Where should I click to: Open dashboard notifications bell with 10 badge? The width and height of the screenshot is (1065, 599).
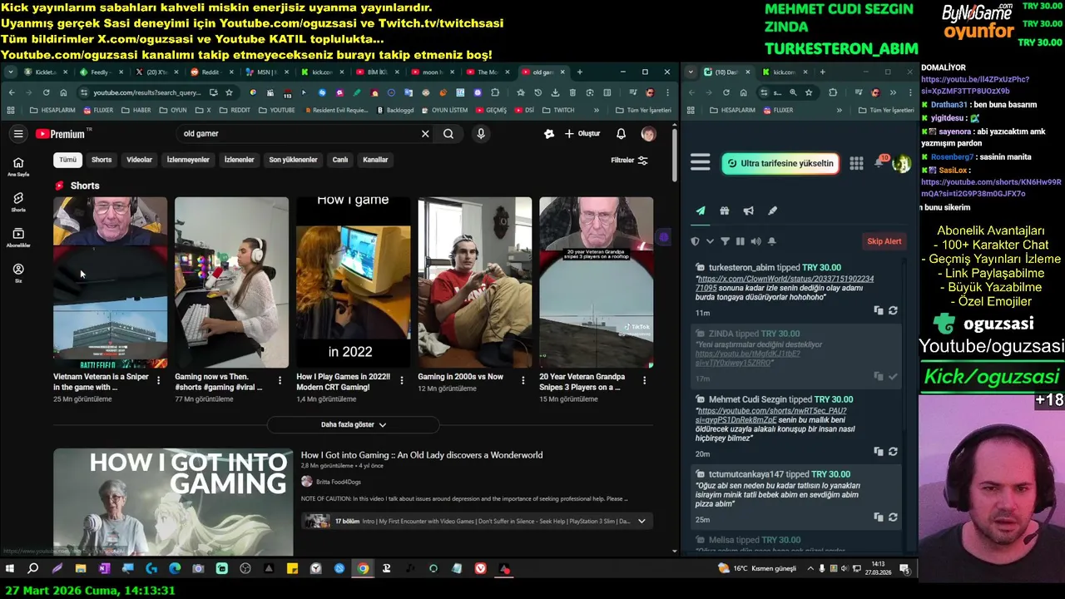tap(880, 162)
